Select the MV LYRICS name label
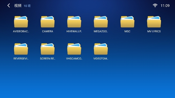This screenshot has width=175, height=98. 154,31
